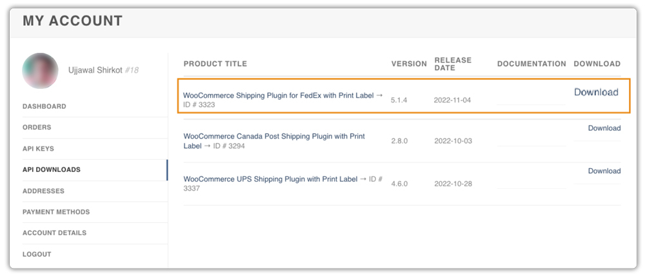
Task: Open the Addresses section
Action: point(43,191)
